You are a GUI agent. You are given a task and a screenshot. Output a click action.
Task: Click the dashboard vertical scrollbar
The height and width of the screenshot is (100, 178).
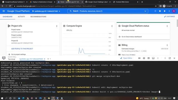point(177,23)
